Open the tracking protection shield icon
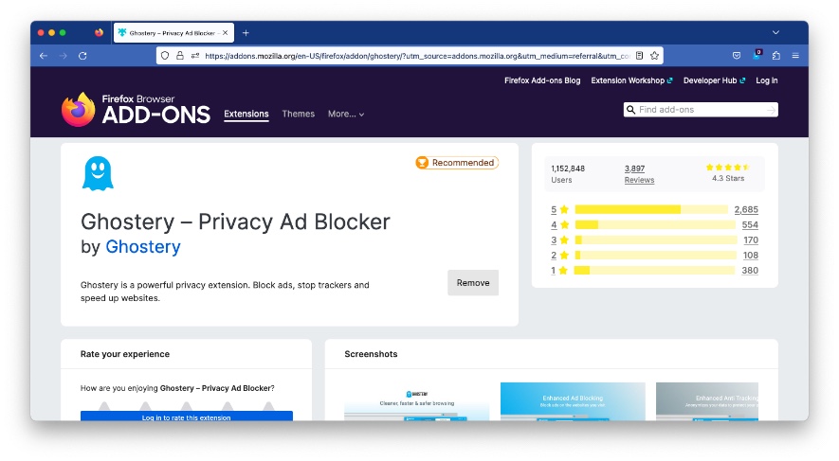 pos(165,56)
